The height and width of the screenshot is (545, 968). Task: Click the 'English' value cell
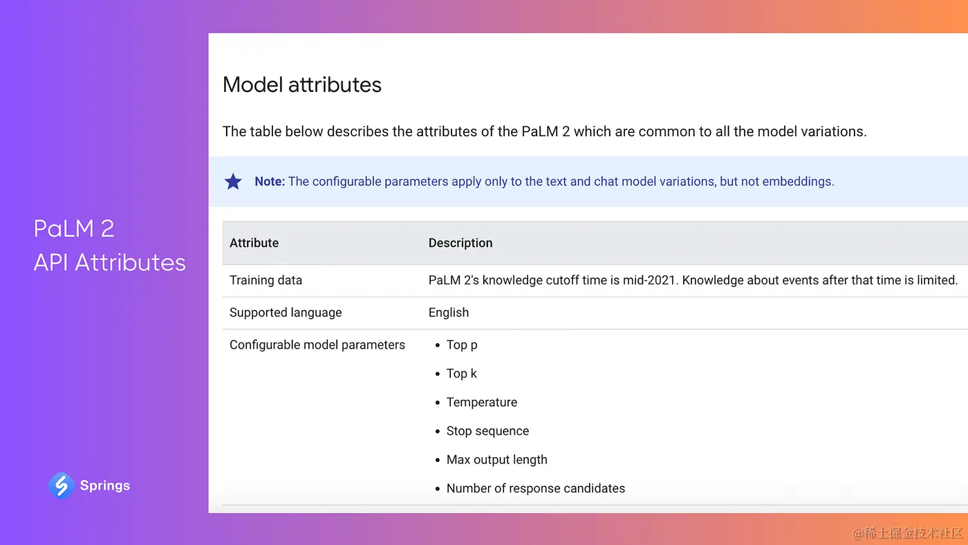pos(449,313)
